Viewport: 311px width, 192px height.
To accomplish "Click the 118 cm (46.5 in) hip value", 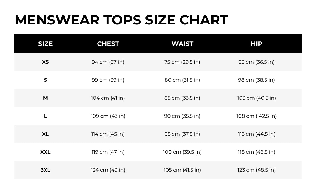I will (x=256, y=152).
